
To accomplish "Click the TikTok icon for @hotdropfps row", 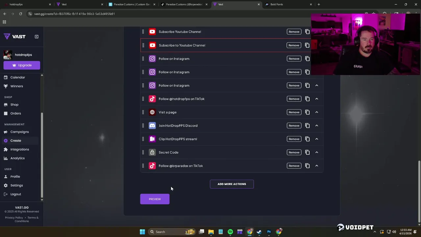I will point(152,99).
